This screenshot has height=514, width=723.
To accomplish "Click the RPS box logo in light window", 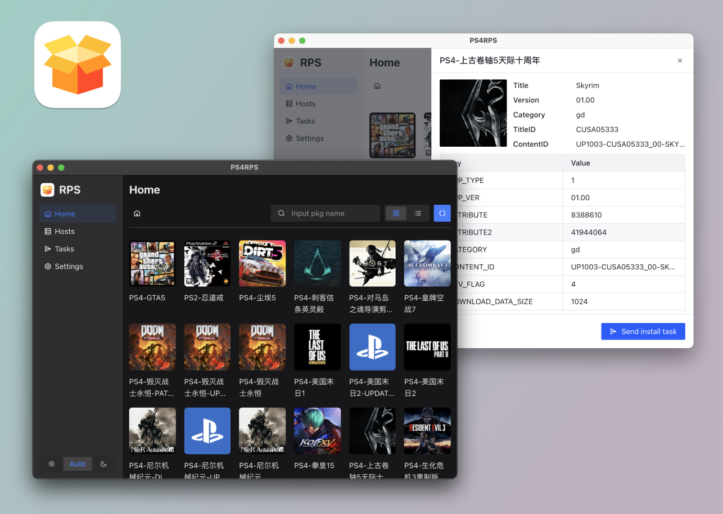I will 288,62.
